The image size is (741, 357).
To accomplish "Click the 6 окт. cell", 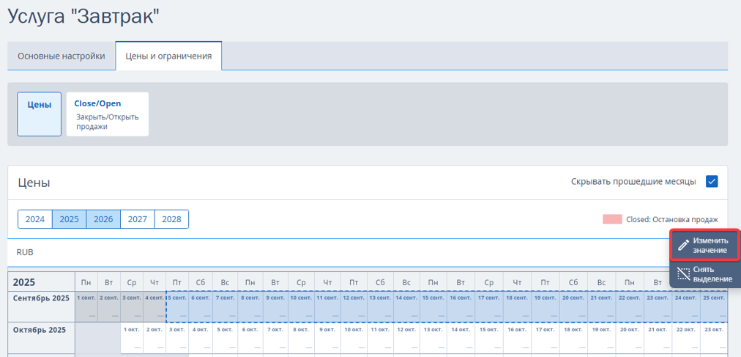I will click(x=250, y=338).
